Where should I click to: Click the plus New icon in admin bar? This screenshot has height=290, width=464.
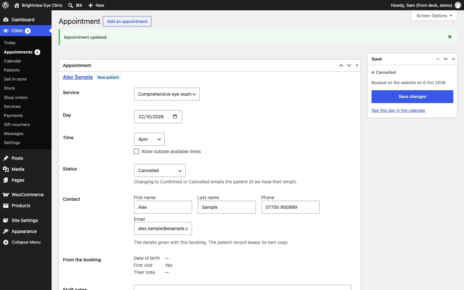coord(91,5)
